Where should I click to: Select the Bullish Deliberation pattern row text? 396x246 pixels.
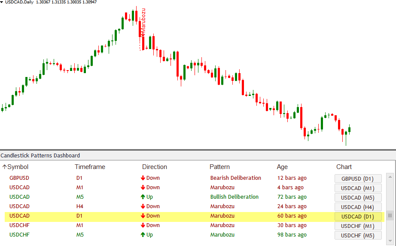[234, 197]
